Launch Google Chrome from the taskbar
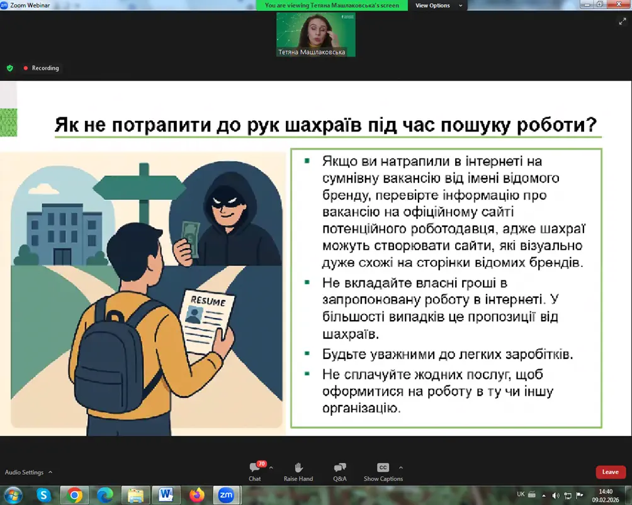This screenshot has width=632, height=505. tap(74, 495)
